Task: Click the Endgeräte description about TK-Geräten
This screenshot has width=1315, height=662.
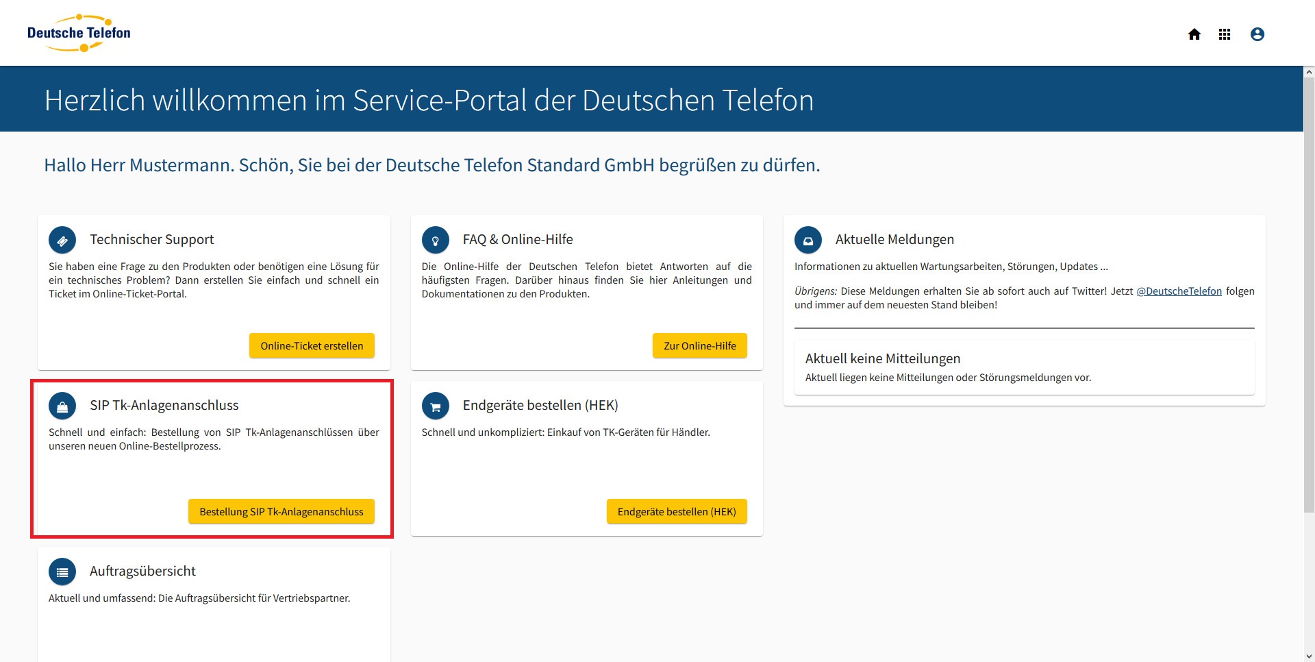Action: [566, 432]
